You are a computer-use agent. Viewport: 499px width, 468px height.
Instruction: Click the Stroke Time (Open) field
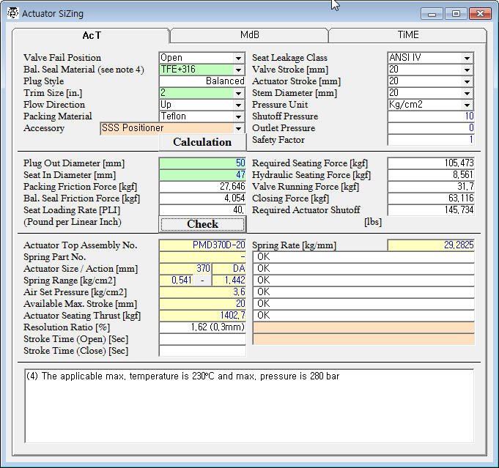[202, 339]
